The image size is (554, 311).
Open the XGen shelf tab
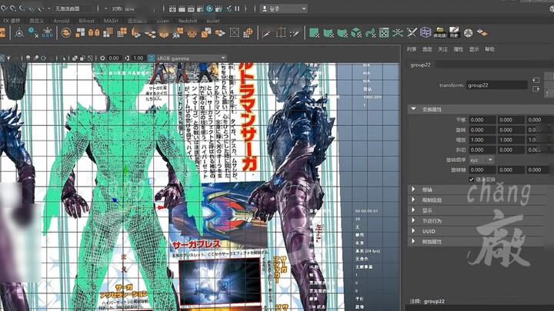pos(162,21)
